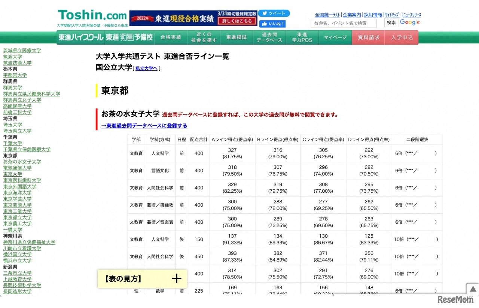This screenshot has width=479, height=308.
Task: Open 前橋工科大学 in sidebar
Action: click(17, 112)
